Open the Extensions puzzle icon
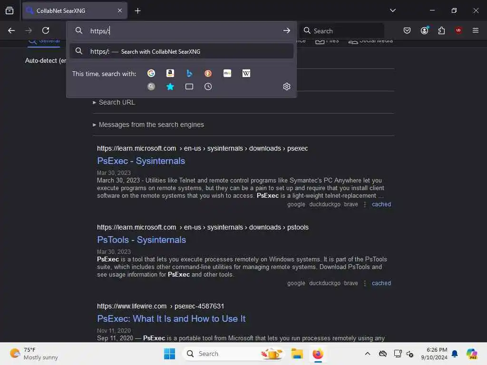This screenshot has width=487, height=365. point(441,30)
